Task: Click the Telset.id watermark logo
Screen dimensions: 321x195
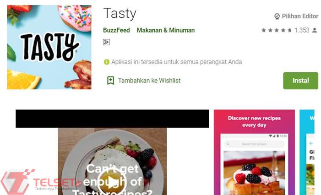Action: click(40, 182)
